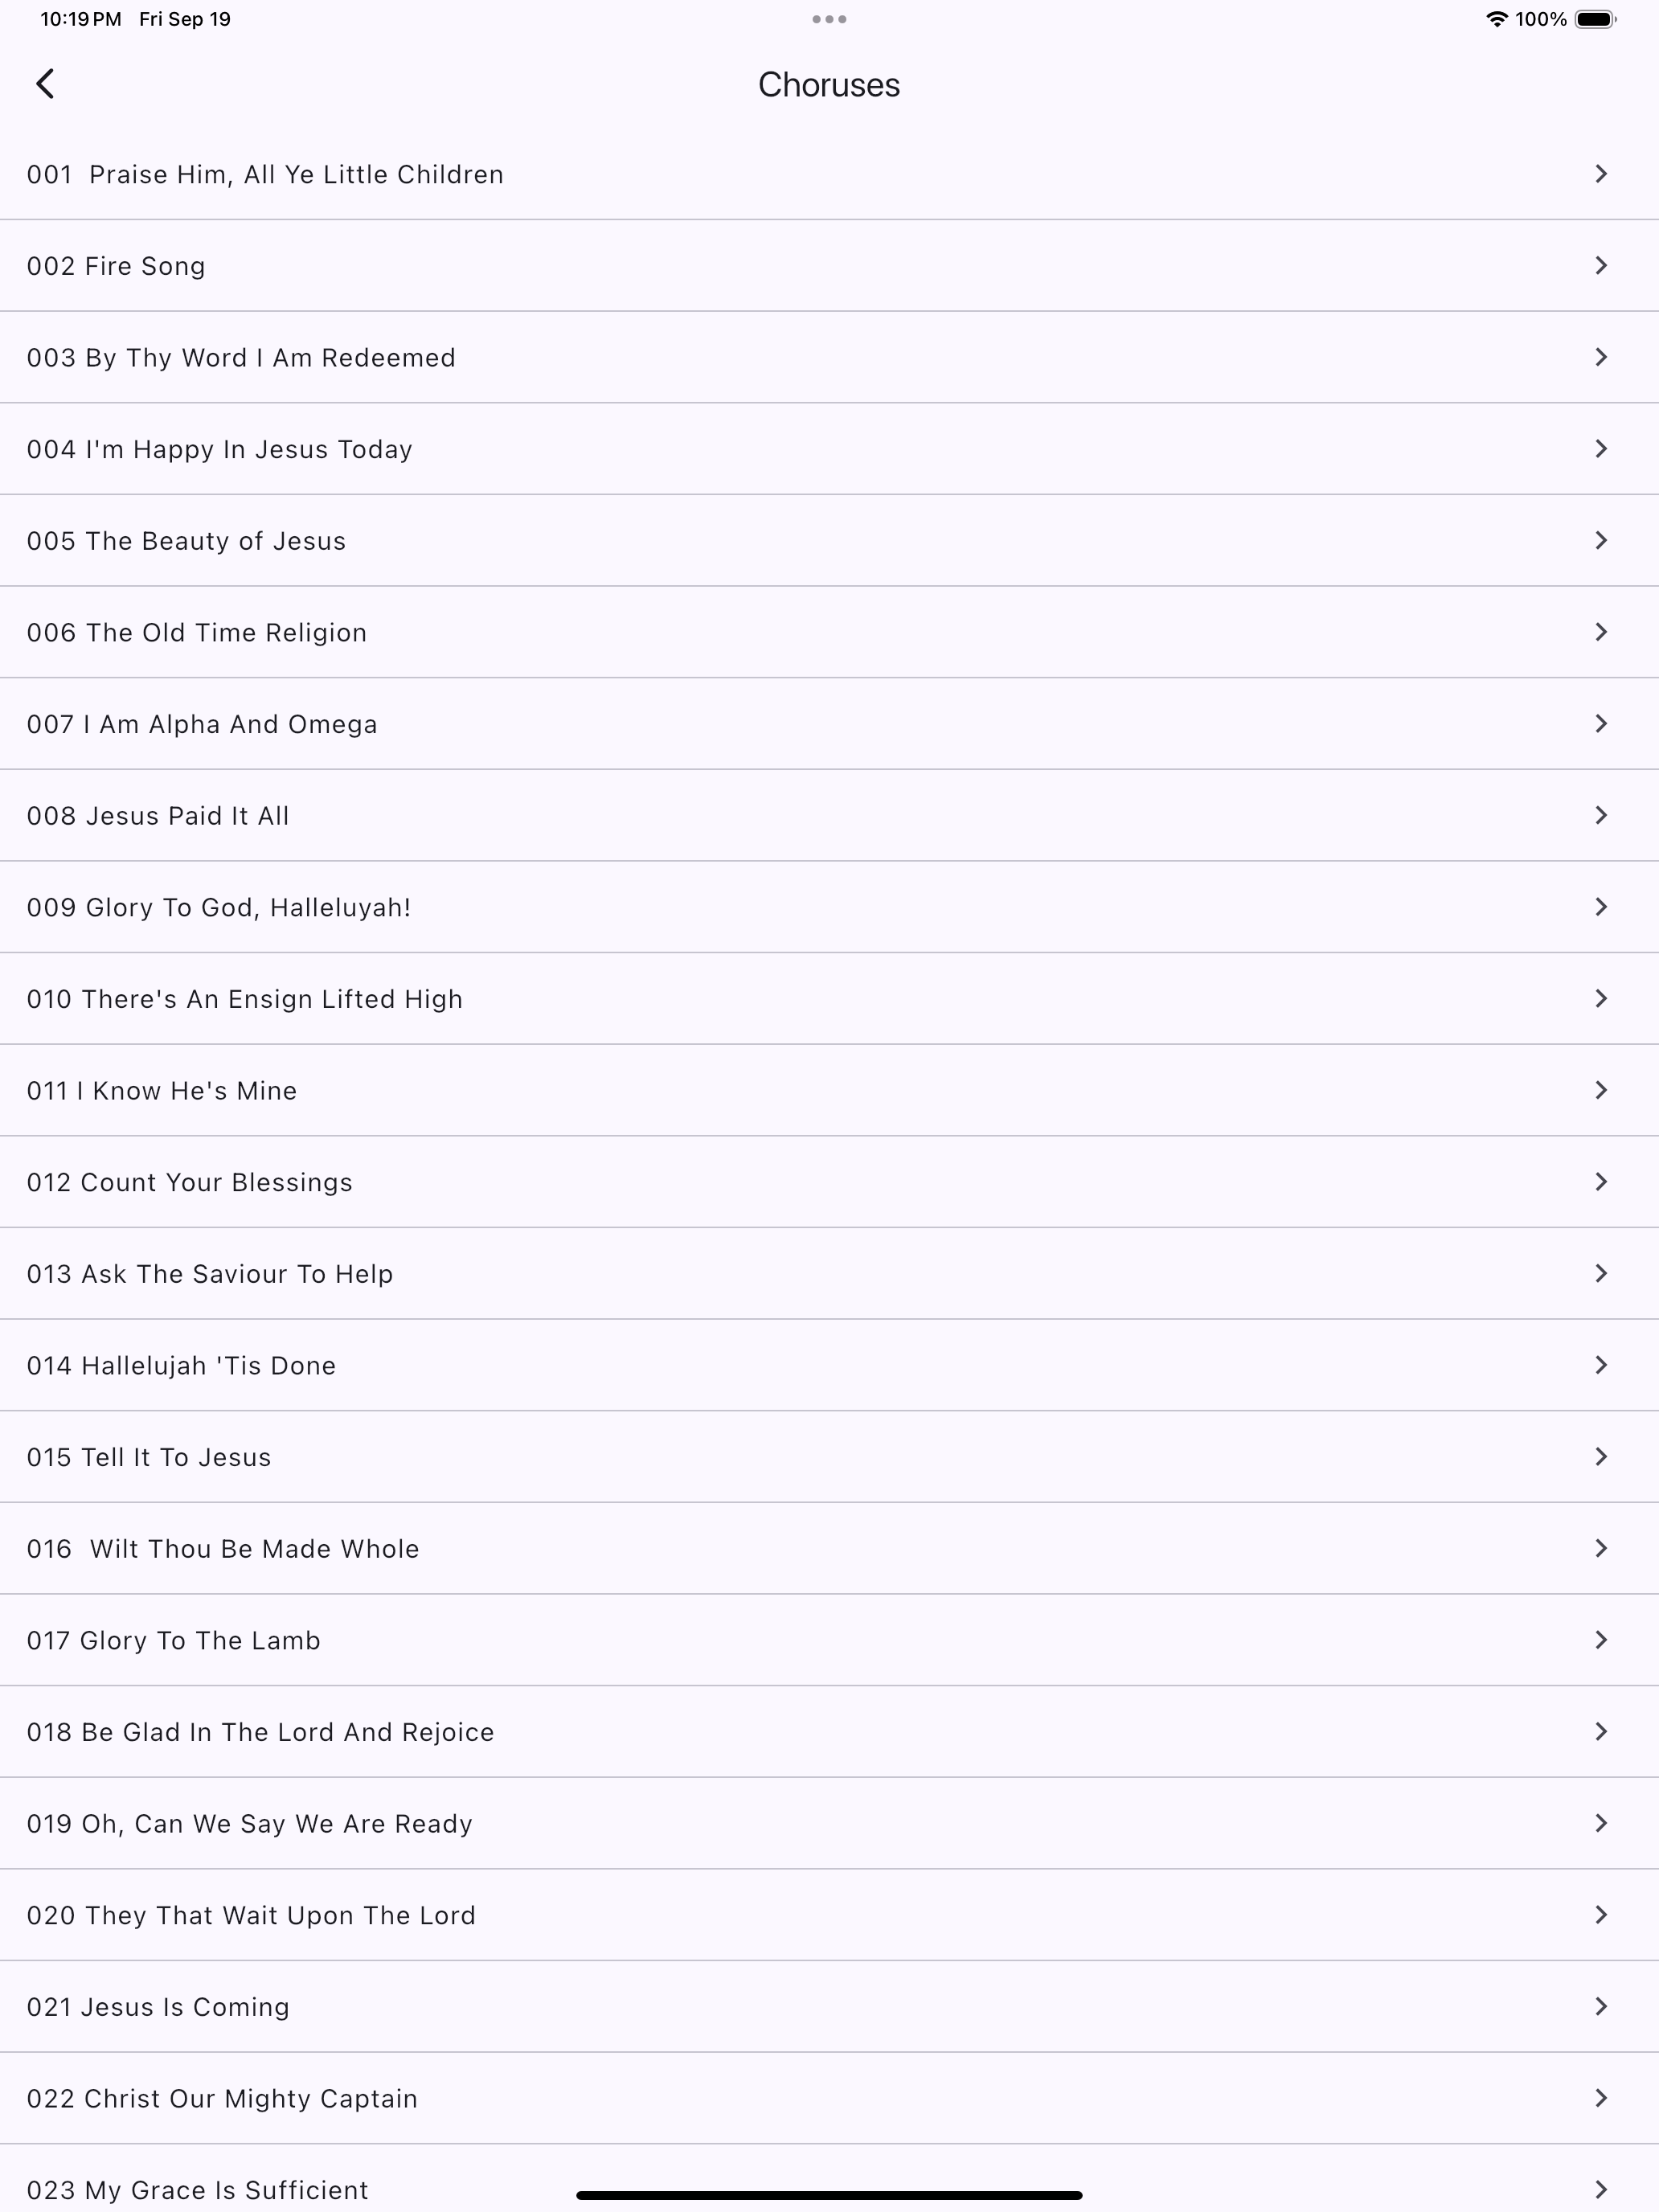The width and height of the screenshot is (1659, 2212).
Task: Tap chevron beside Glory To The Lamb
Action: pos(1601,1640)
